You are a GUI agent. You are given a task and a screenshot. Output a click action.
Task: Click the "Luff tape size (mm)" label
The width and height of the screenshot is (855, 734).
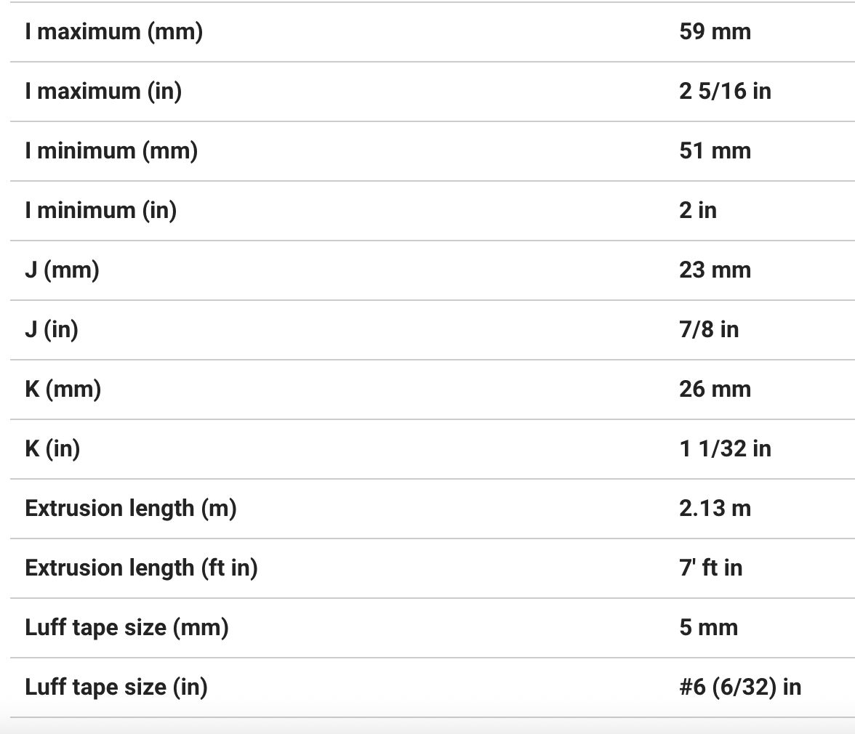tap(127, 628)
